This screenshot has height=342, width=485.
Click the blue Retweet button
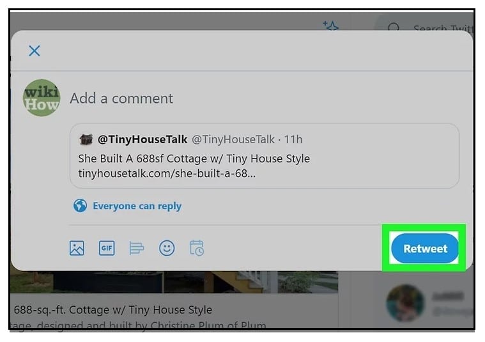425,249
